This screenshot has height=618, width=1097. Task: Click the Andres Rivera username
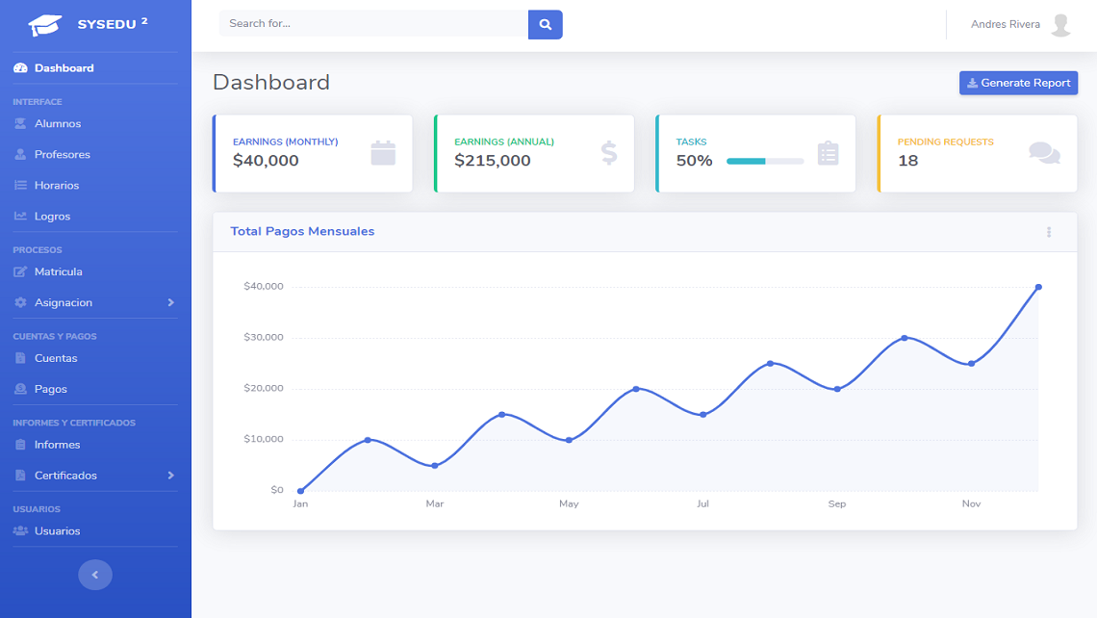click(x=1005, y=25)
